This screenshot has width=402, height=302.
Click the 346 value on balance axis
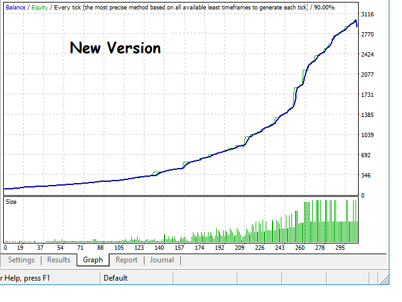click(x=366, y=176)
